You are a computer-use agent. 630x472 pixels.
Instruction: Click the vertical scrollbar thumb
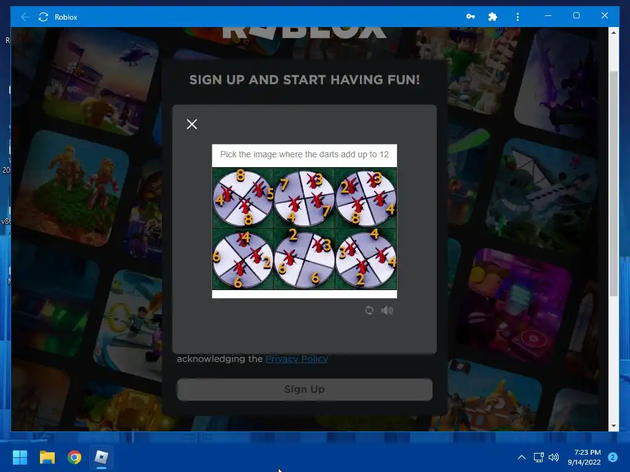[x=613, y=183]
